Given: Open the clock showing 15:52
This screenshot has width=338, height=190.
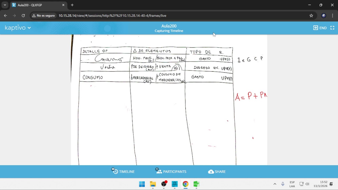Looking at the screenshot, I should tap(320, 184).
